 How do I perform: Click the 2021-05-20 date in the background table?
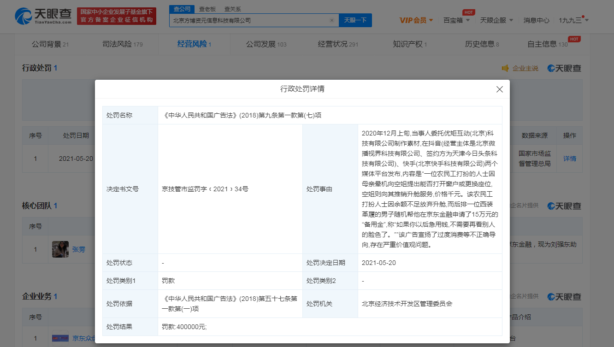pyautogui.click(x=76, y=159)
